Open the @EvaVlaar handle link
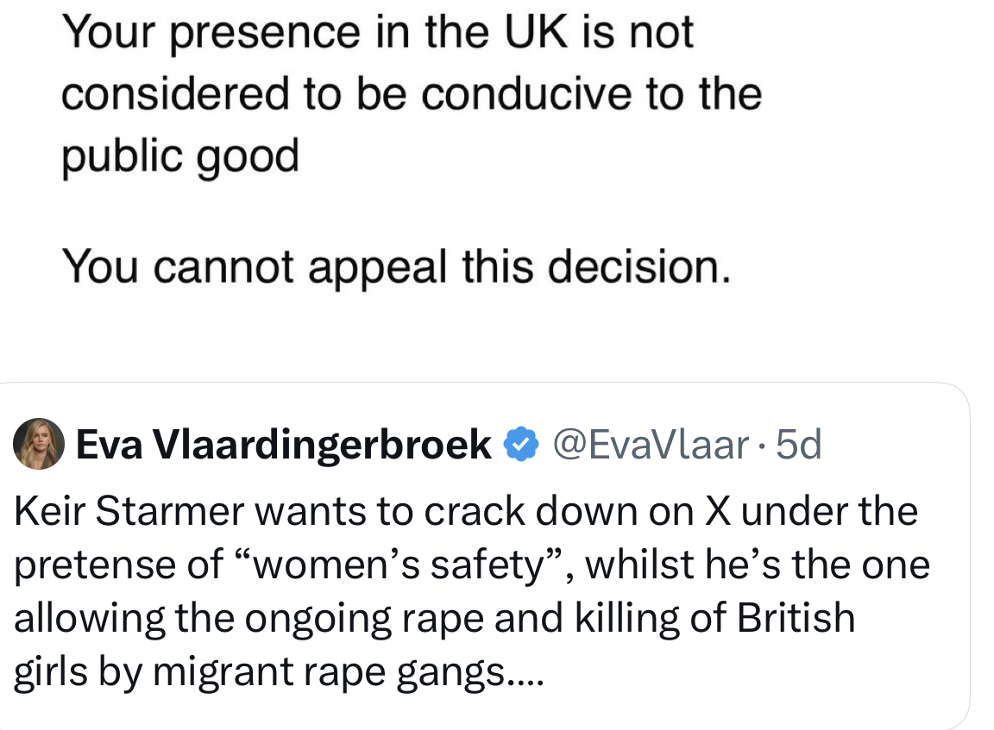The width and height of the screenshot is (994, 730). tap(651, 445)
